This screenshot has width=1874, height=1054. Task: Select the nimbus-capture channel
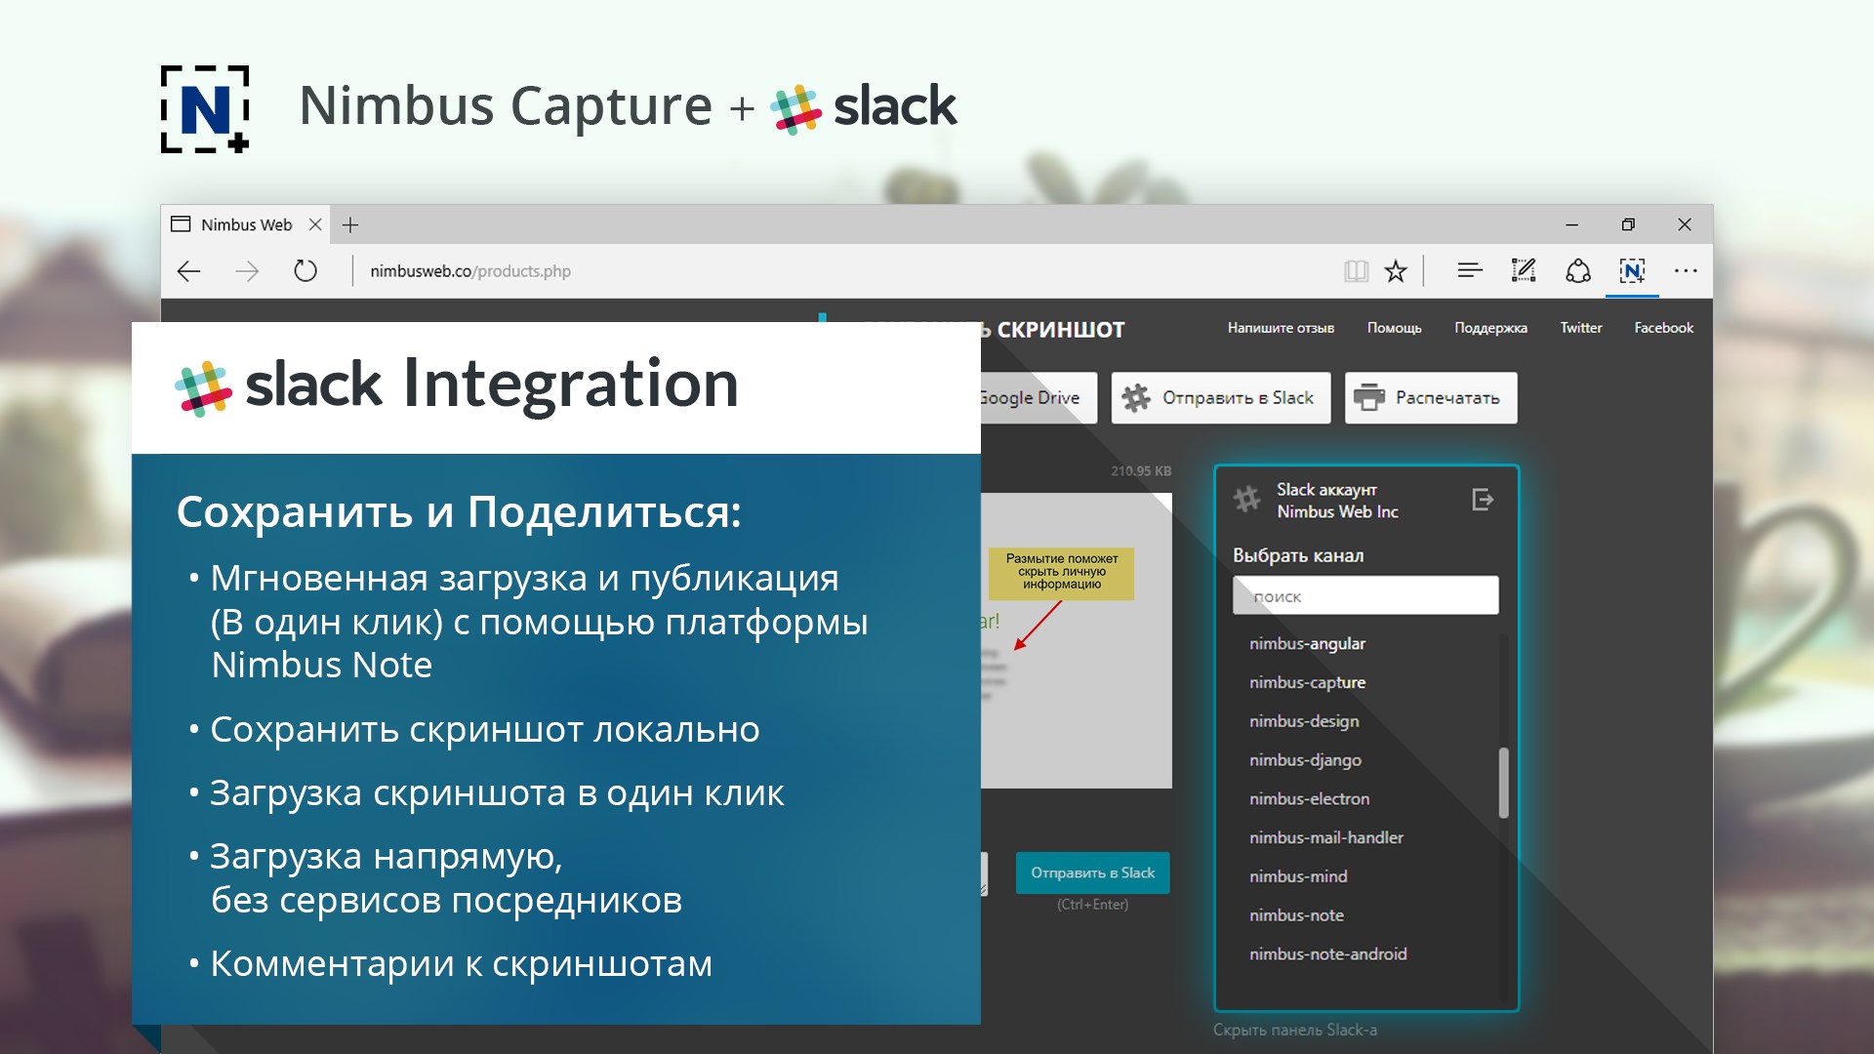tap(1307, 682)
